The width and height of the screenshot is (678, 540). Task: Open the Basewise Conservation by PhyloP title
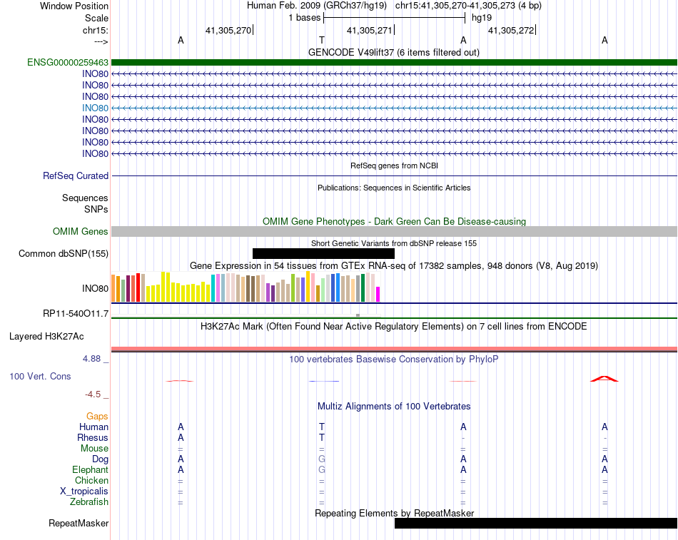(394, 359)
